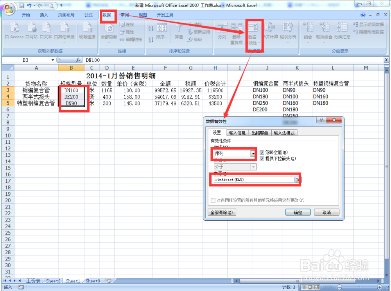
Task: Open the 介于 data dropdown
Action: 253,167
